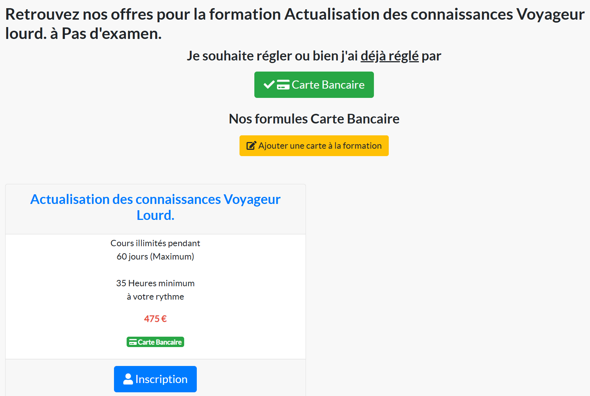The width and height of the screenshot is (590, 396).
Task: Click the 60 jours (Maximum) text
Action: (155, 257)
